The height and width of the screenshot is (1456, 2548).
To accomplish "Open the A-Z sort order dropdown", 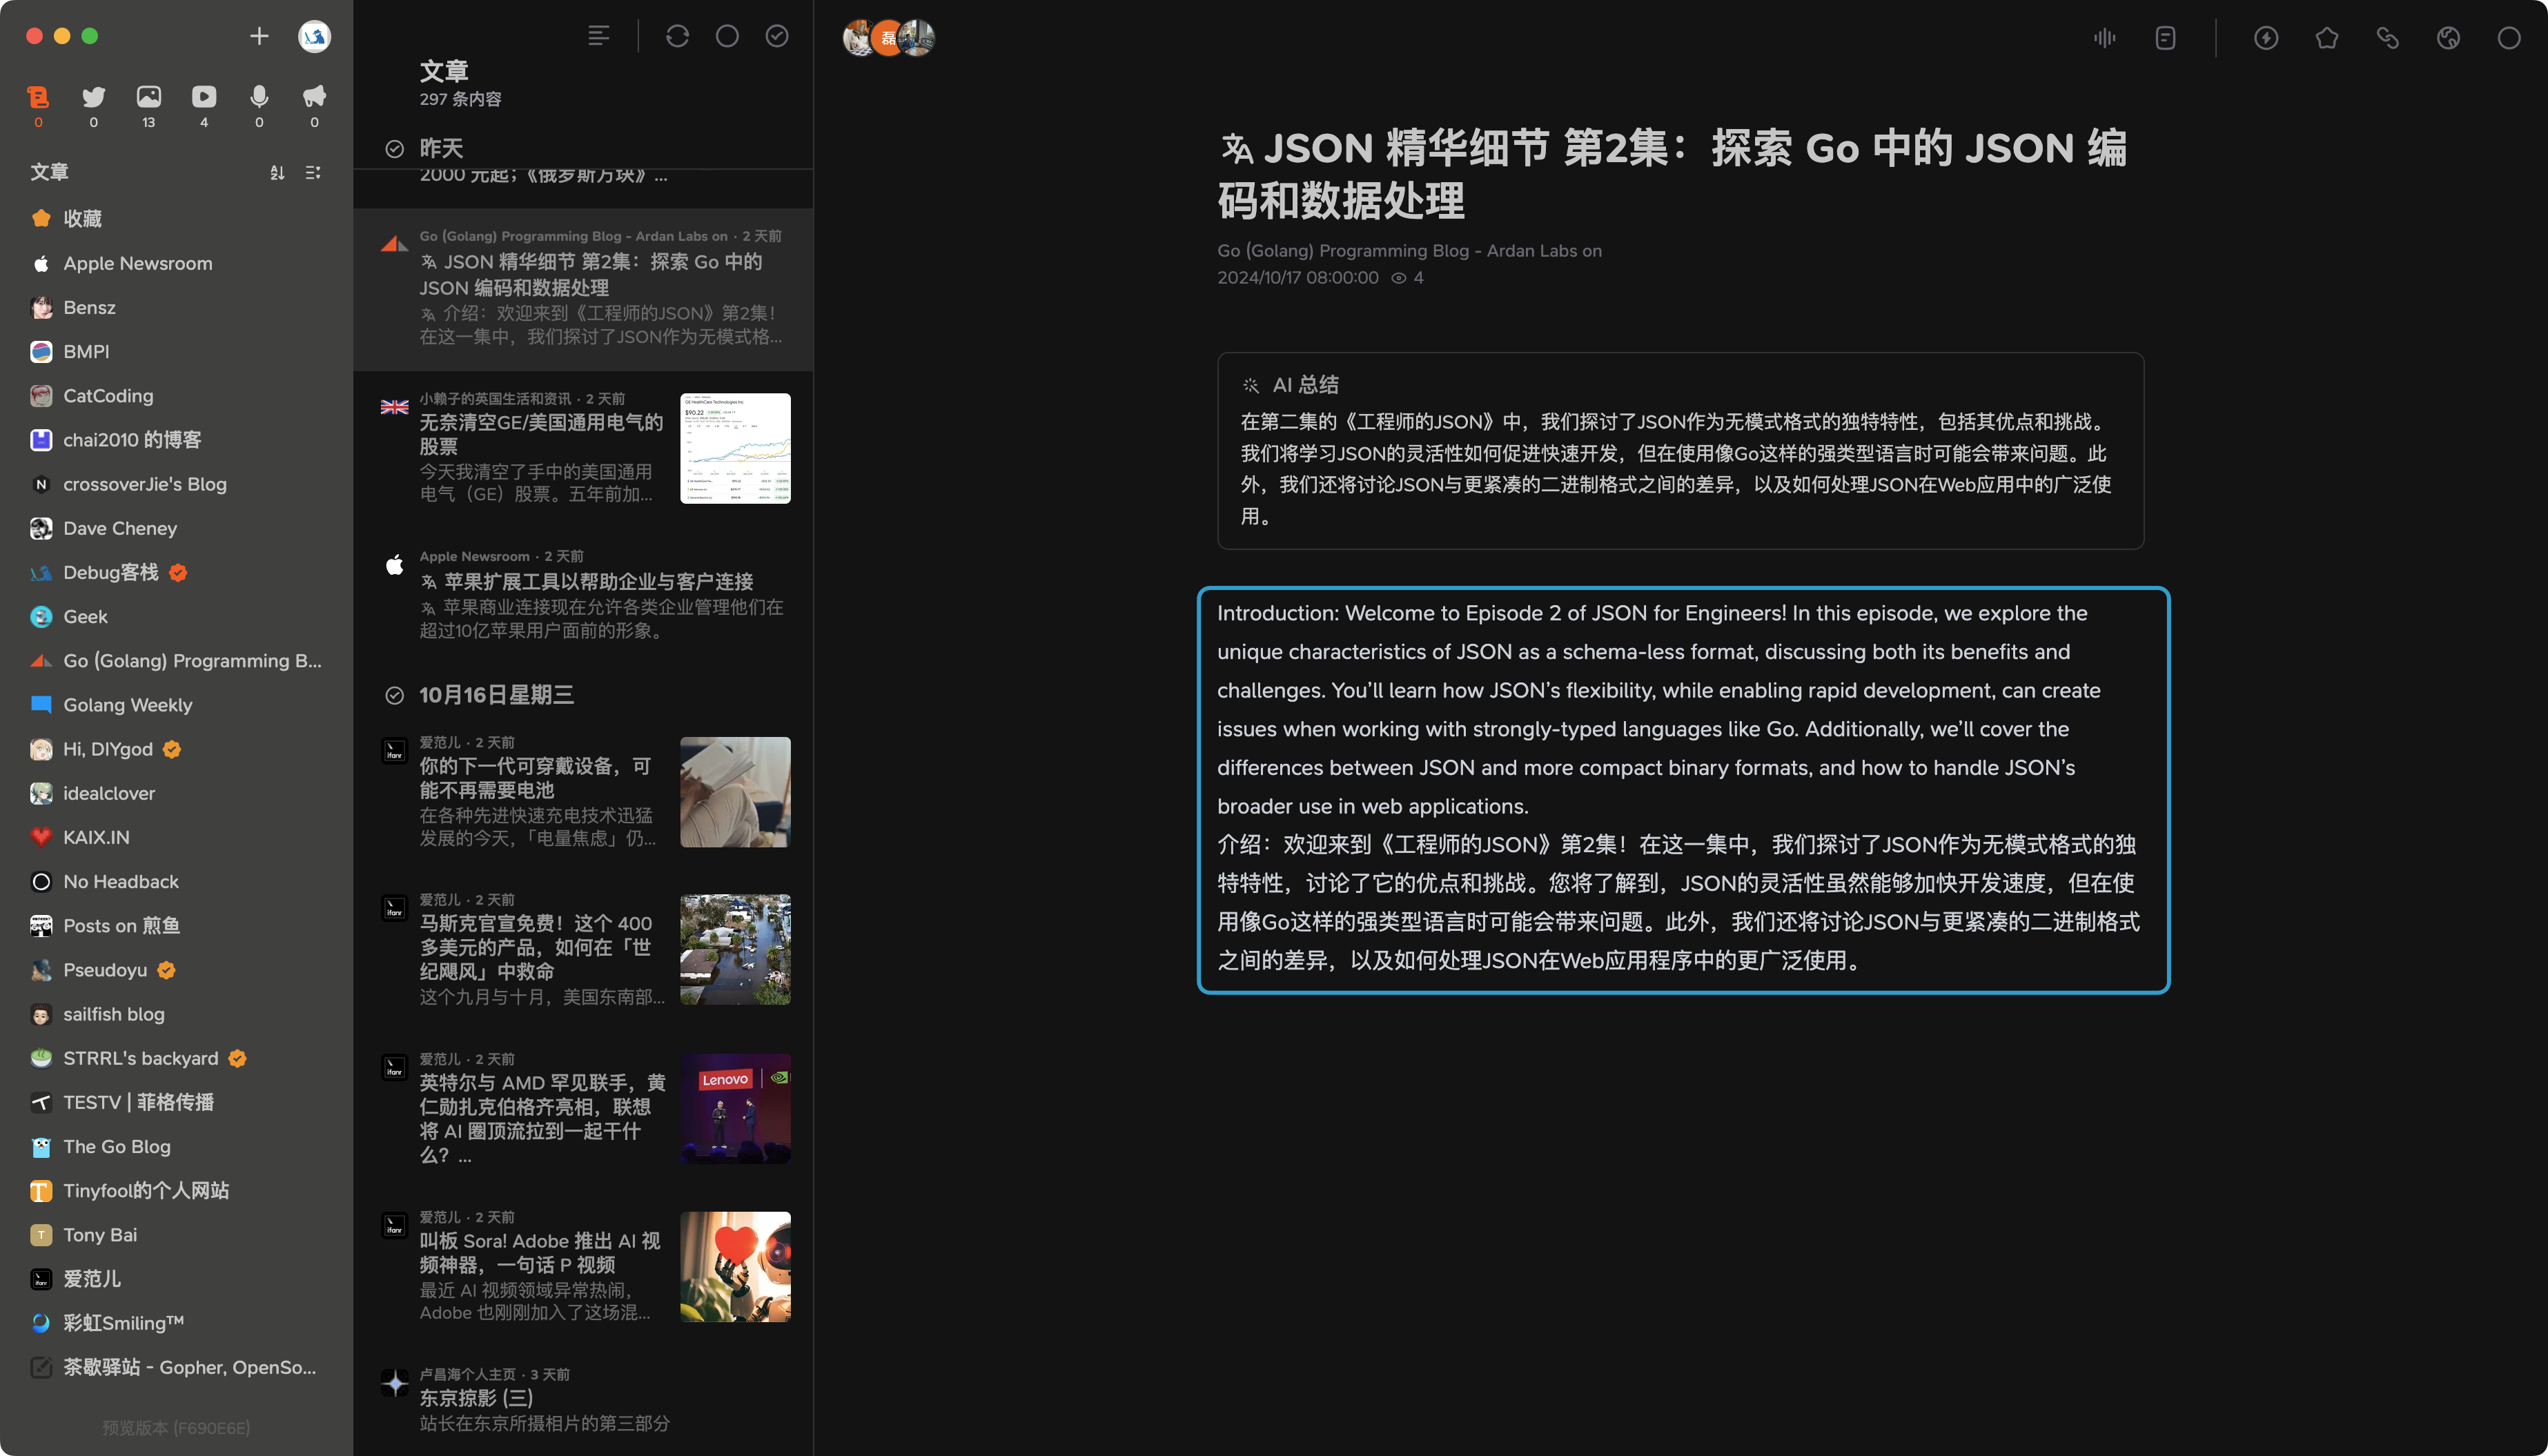I will click(x=277, y=172).
